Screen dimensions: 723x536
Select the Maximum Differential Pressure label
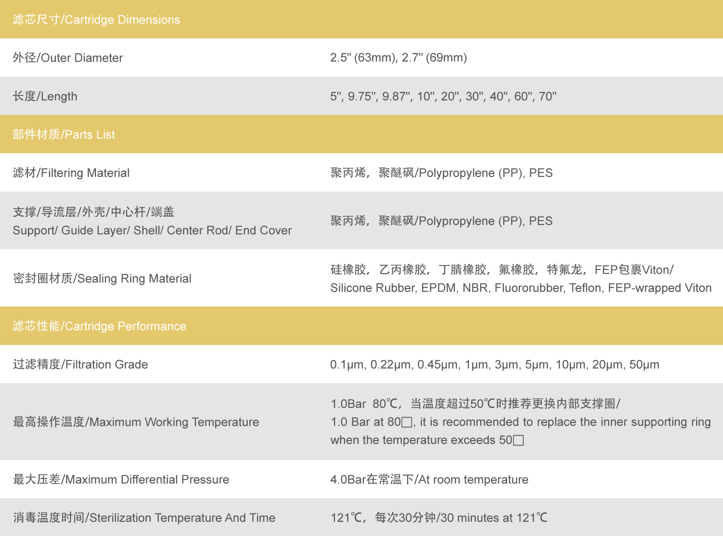coord(121,479)
